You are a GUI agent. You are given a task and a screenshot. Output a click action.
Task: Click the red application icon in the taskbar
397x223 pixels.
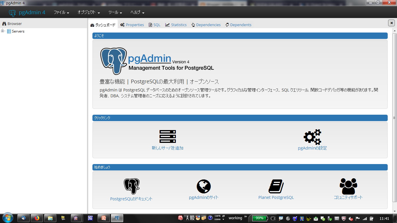[104, 218]
